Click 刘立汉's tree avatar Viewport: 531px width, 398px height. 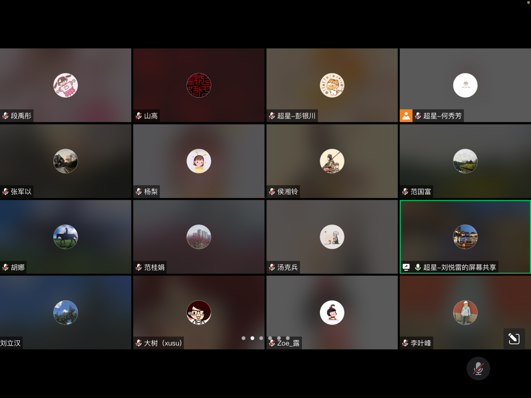coord(66,313)
